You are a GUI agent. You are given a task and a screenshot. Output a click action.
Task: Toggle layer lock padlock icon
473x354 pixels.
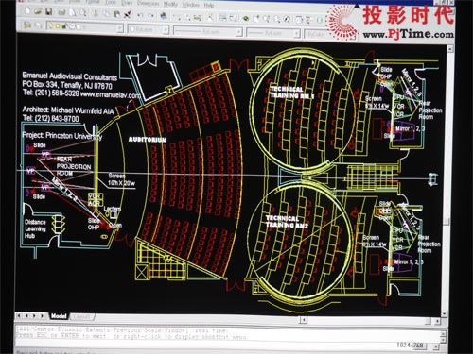coord(64,27)
